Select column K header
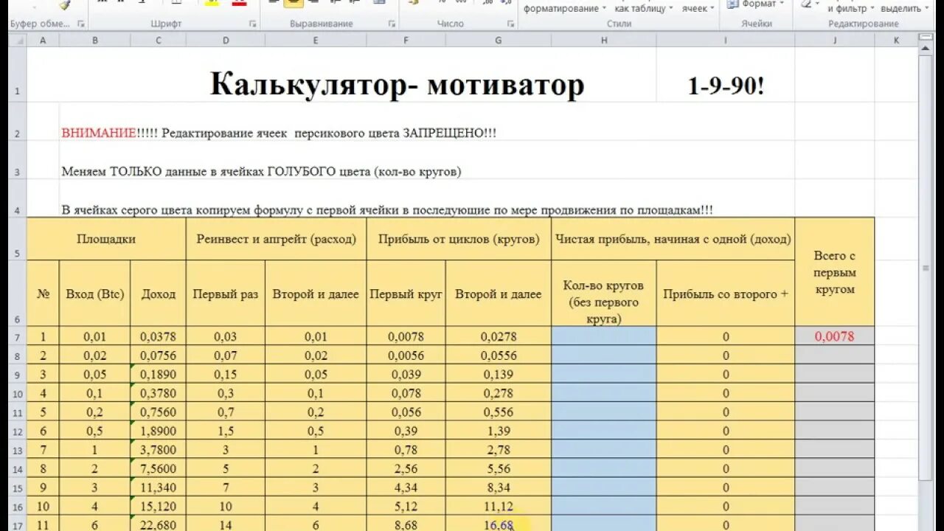The height and width of the screenshot is (531, 944). point(896,41)
